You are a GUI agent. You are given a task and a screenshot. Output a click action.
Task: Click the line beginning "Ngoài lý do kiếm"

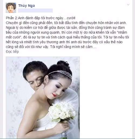[65, 28]
